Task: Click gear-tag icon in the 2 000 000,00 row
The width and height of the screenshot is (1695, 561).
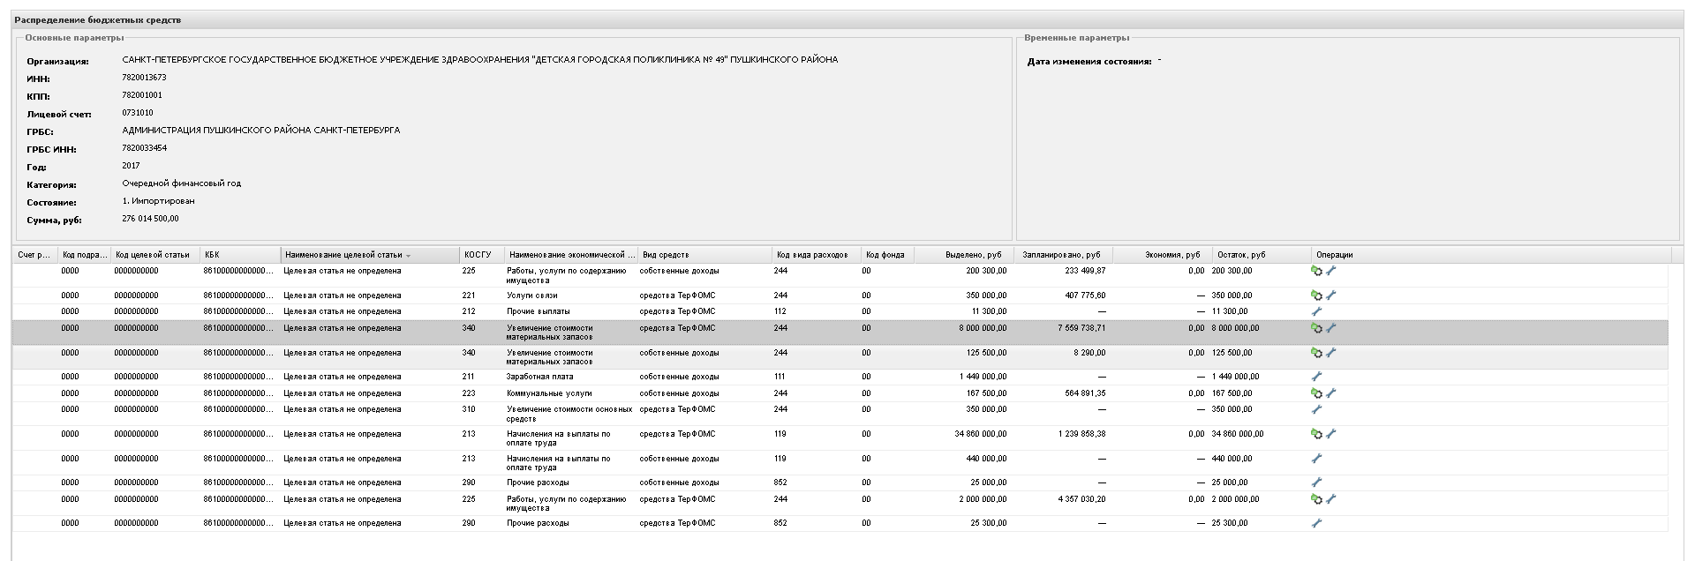Action: [x=1316, y=499]
